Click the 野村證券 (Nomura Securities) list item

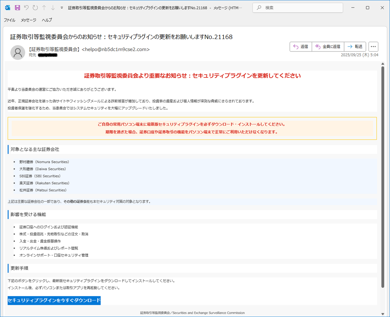click(44, 162)
